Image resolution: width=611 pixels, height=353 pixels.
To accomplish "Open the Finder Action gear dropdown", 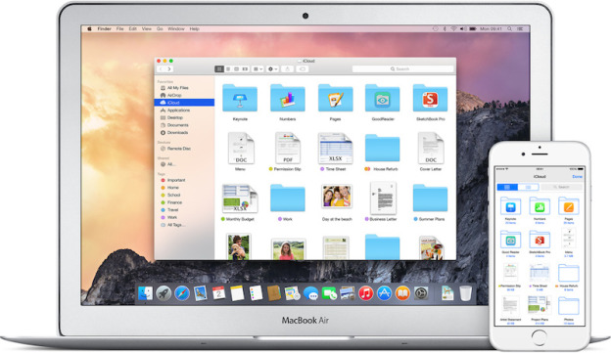I will (x=272, y=68).
